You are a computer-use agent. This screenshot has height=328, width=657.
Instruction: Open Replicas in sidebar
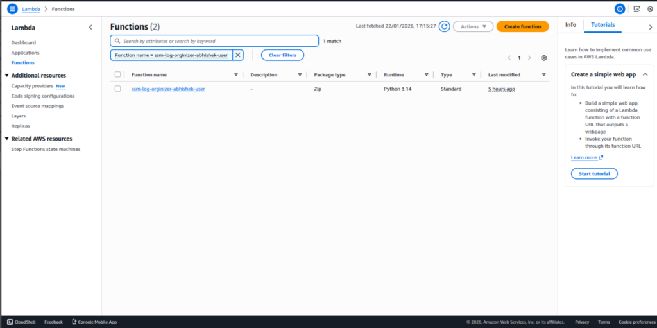point(21,126)
